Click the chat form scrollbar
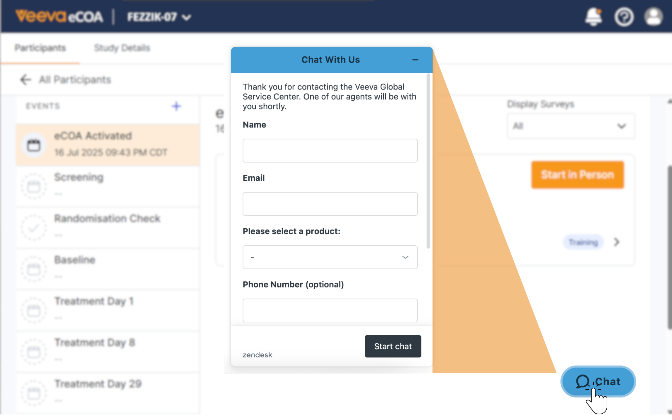 [428, 162]
